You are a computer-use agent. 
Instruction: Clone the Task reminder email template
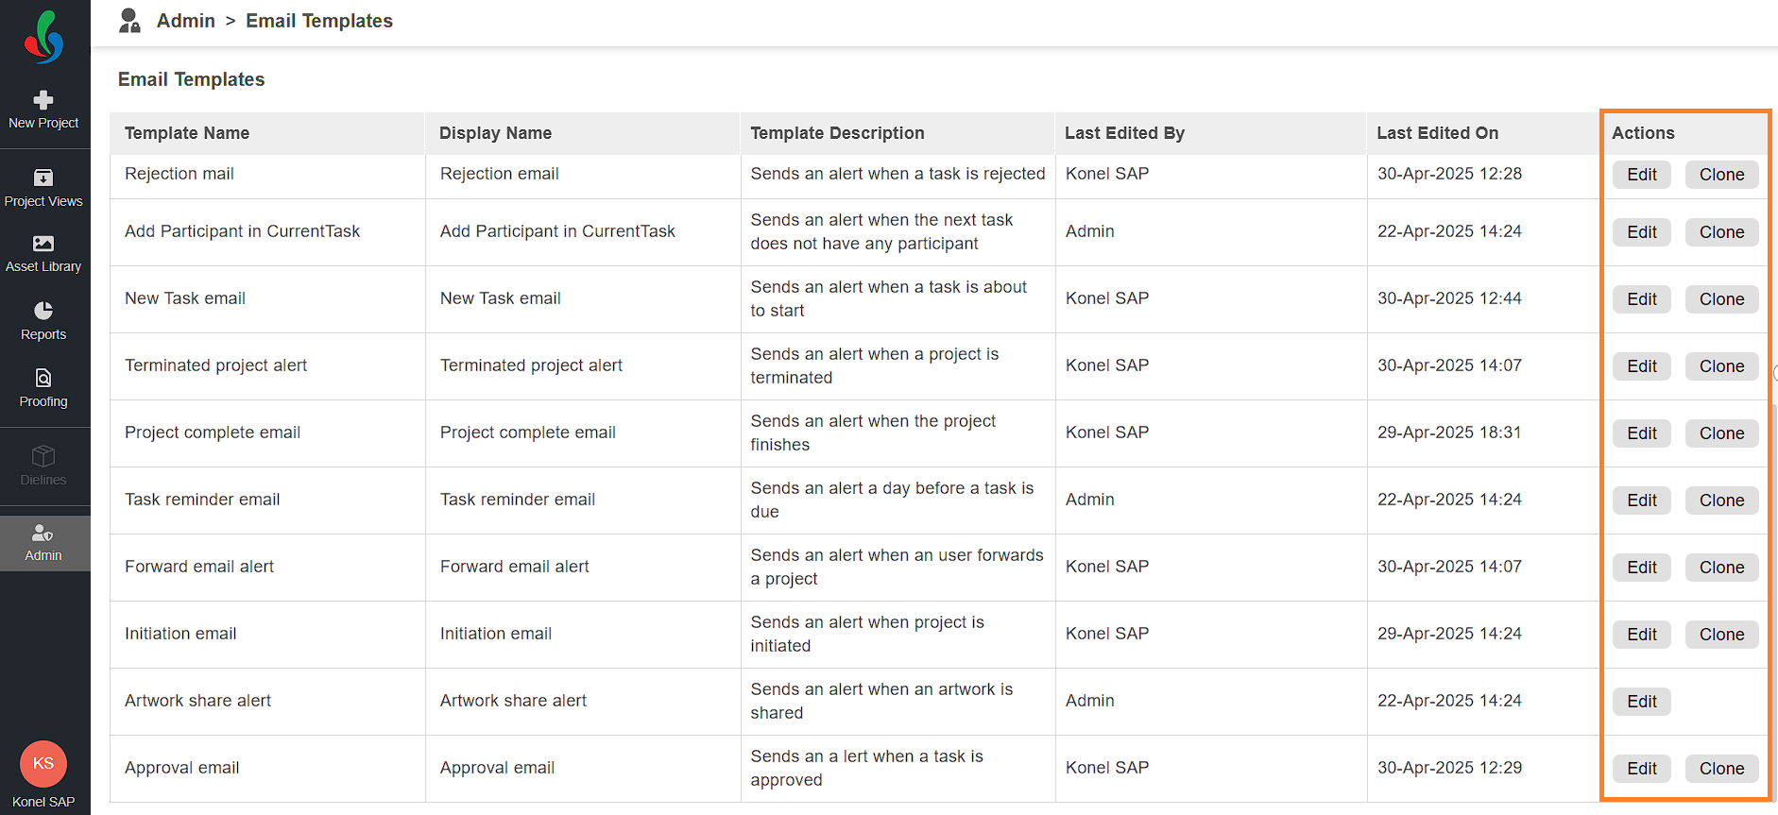(1721, 501)
